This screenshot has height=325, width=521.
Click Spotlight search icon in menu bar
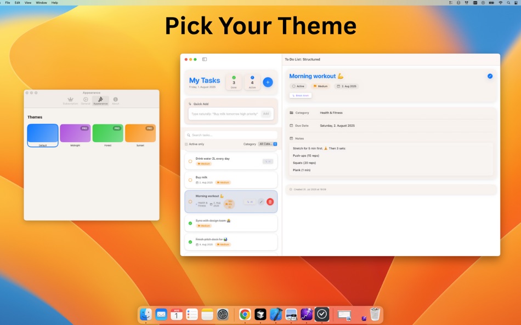(x=508, y=3)
